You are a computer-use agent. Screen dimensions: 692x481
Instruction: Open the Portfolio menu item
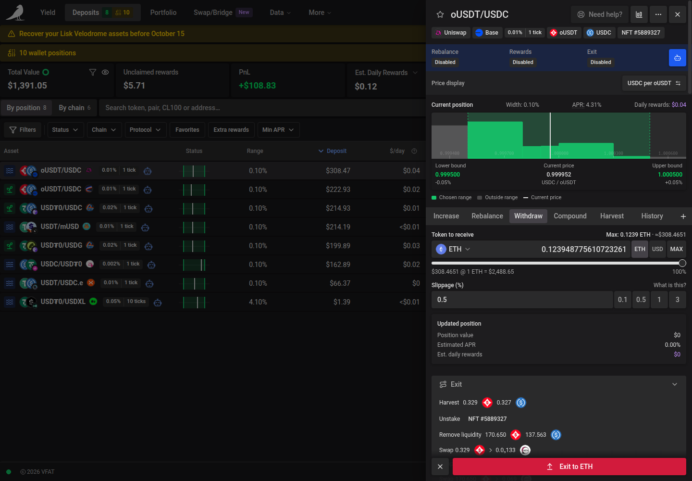[x=163, y=13]
